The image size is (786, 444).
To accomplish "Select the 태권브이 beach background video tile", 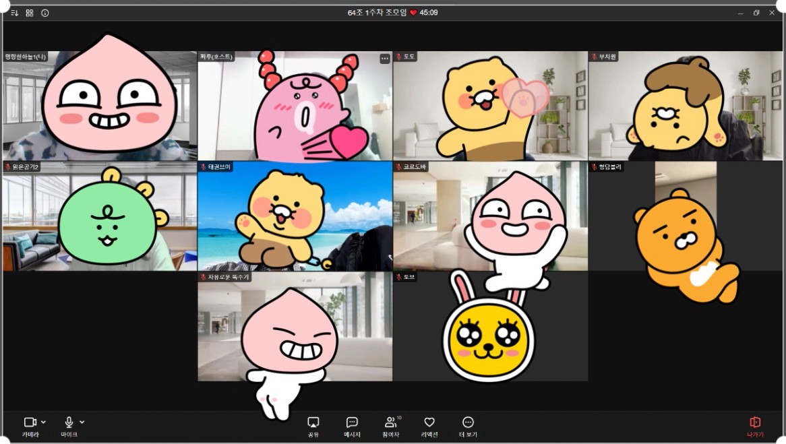I will tap(295, 217).
